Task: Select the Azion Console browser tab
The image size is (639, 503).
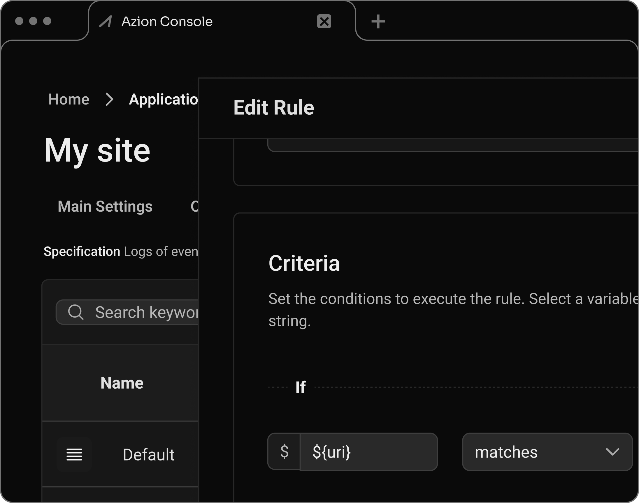Action: pyautogui.click(x=167, y=22)
